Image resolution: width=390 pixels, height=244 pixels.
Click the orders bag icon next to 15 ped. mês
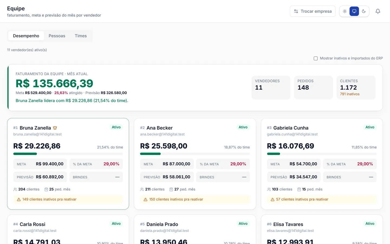click(x=299, y=189)
